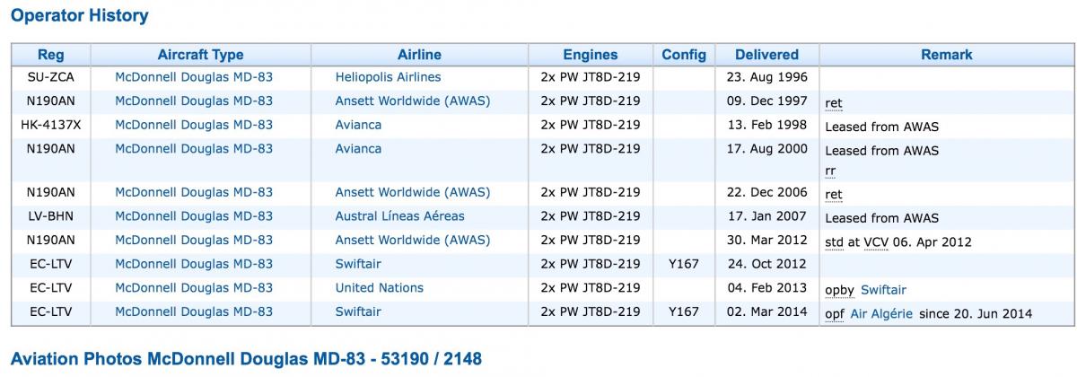The height and width of the screenshot is (377, 1077).
Task: Select the Aircraft Type column header
Action: [200, 55]
